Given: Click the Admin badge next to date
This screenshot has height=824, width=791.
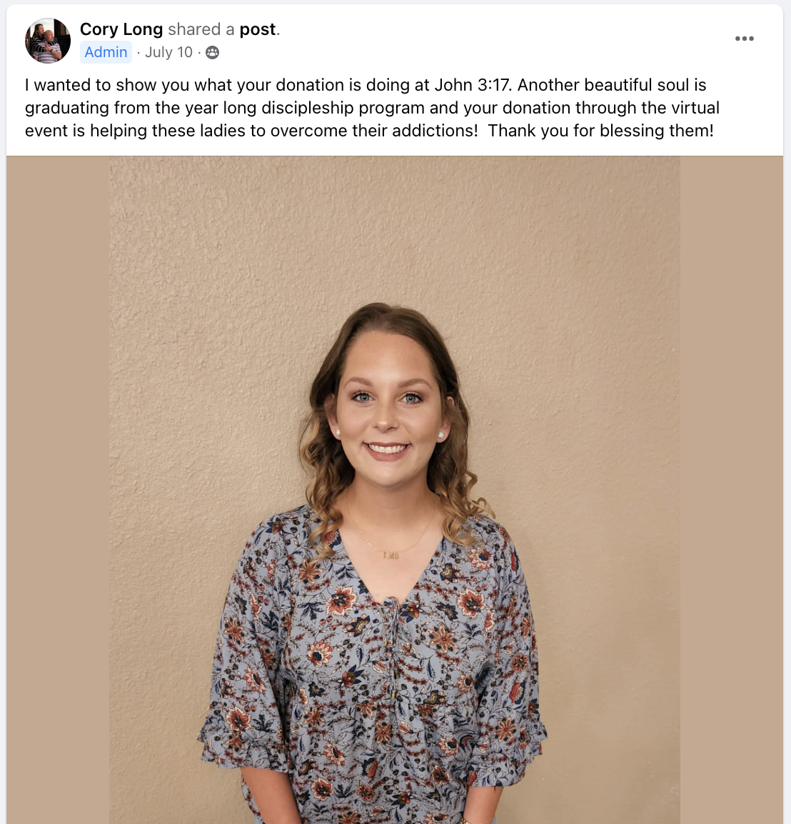Looking at the screenshot, I should tap(106, 52).
